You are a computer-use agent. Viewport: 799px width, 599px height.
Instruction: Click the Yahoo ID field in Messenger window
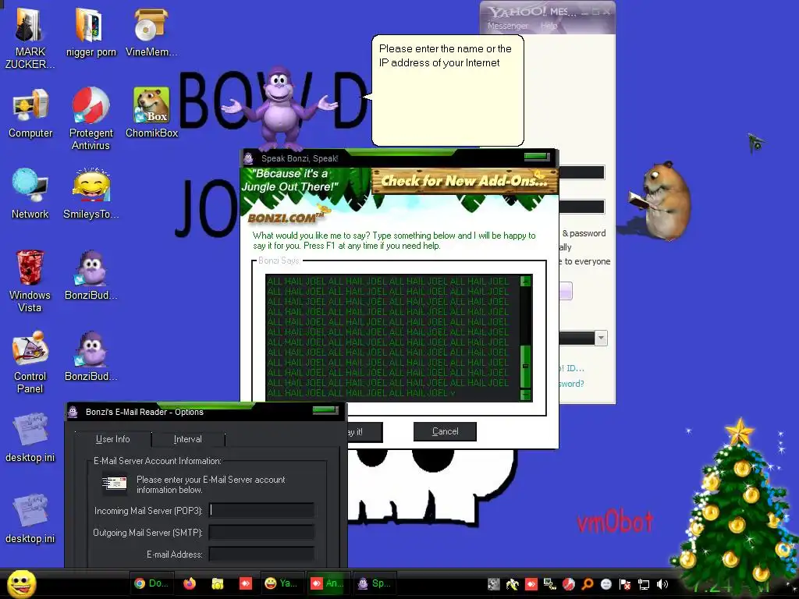581,172
